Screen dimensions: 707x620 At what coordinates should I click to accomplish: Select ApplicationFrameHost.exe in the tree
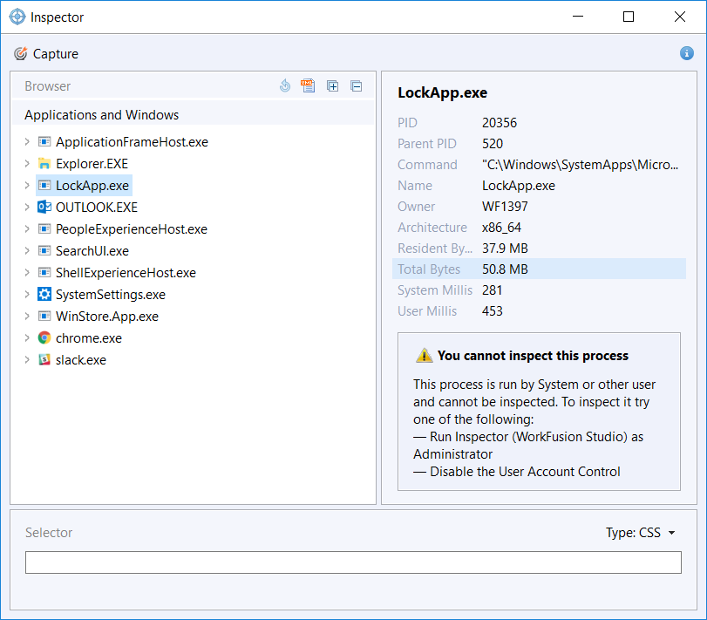pyautogui.click(x=132, y=142)
